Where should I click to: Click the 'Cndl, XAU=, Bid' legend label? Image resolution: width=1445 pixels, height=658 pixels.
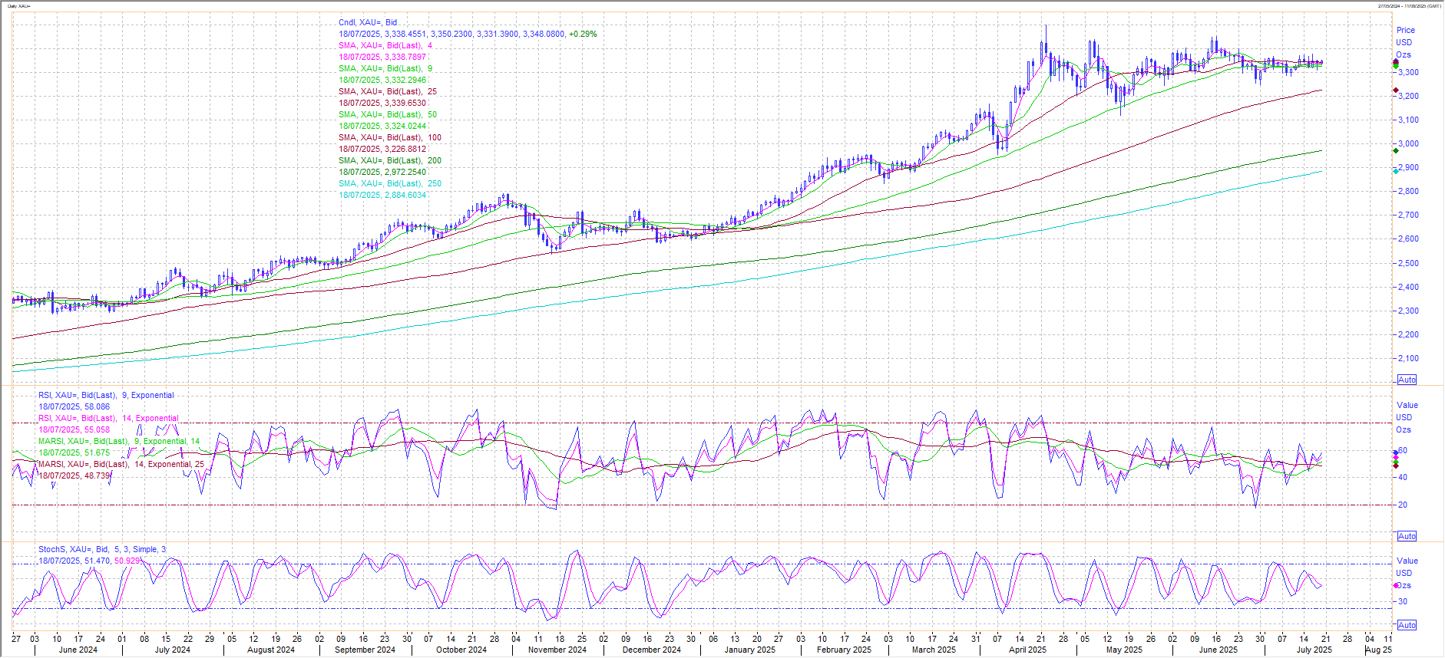368,22
